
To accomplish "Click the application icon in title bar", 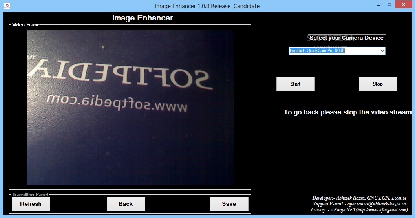I will click(x=7, y=5).
